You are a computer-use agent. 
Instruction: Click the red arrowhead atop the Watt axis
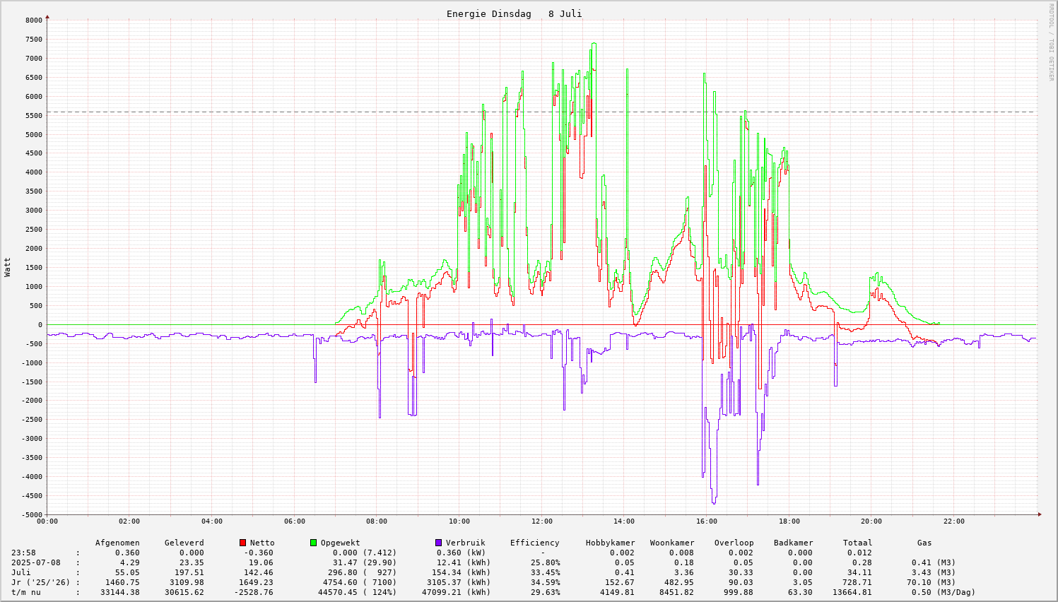coord(47,16)
